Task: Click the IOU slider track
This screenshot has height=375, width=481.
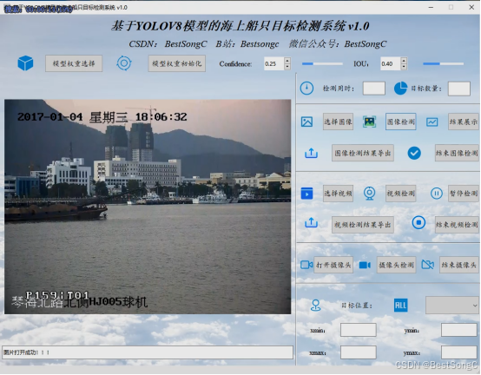Action: coord(444,63)
